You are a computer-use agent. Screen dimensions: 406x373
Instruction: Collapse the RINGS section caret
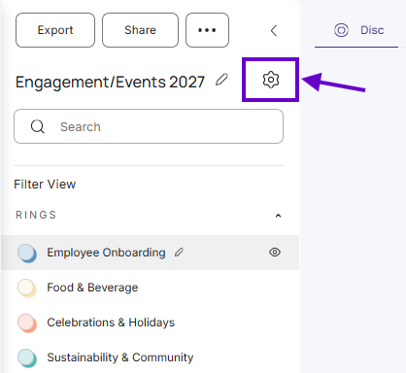click(278, 216)
